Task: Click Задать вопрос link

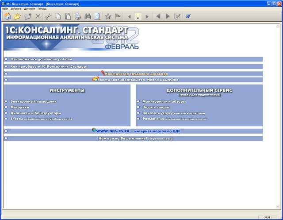Action: click(x=156, y=107)
